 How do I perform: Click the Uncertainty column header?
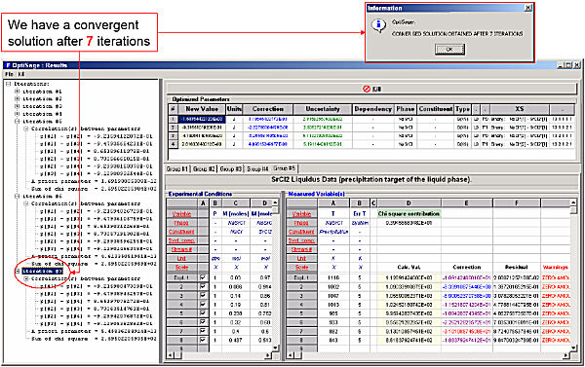323,109
